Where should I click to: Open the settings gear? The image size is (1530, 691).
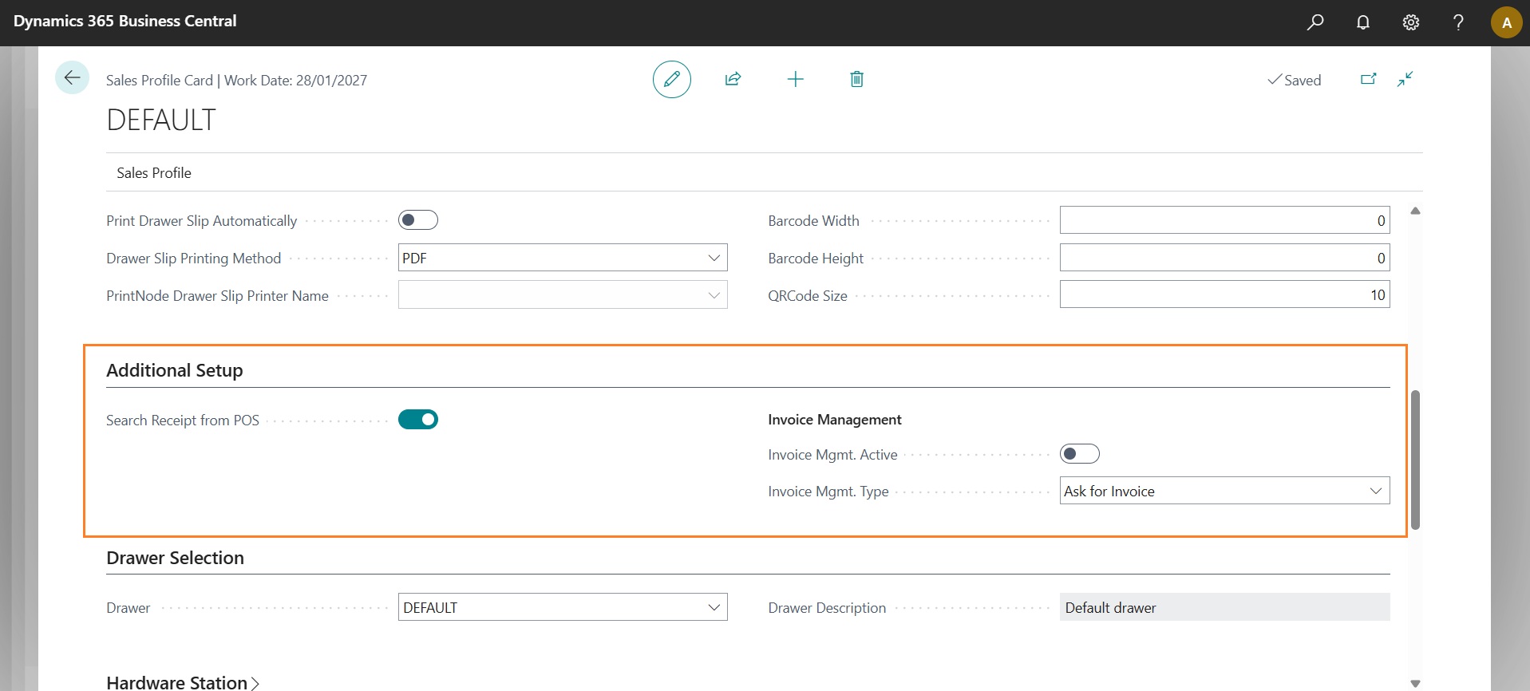pyautogui.click(x=1410, y=22)
